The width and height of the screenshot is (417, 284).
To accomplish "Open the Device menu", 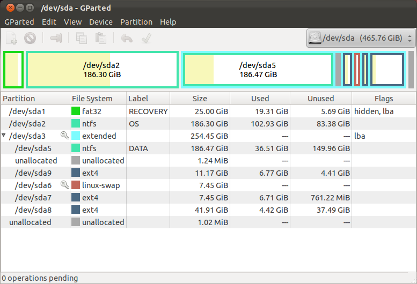I will click(x=100, y=22).
